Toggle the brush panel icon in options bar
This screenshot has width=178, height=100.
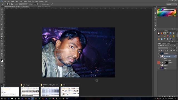coord(12,4)
